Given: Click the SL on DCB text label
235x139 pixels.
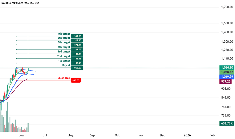Looking at the screenshot, I should pos(64,78).
